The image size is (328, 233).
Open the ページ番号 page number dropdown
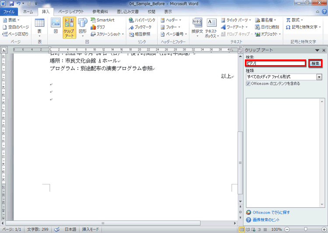174,34
